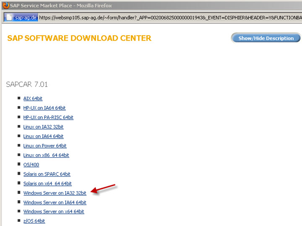
Task: Open the OS/400 link
Action: point(31,165)
